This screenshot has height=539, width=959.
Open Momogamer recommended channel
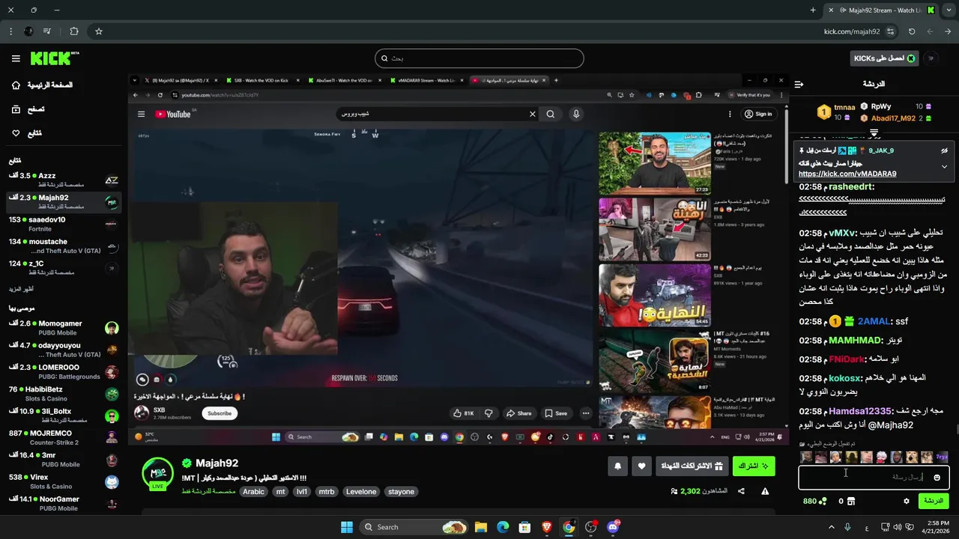(x=63, y=328)
